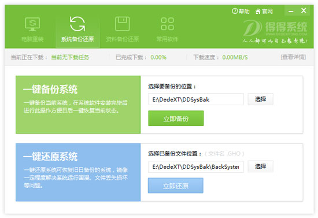
Task: Click the 选择已备份文件位置 label
Action: tap(175, 154)
